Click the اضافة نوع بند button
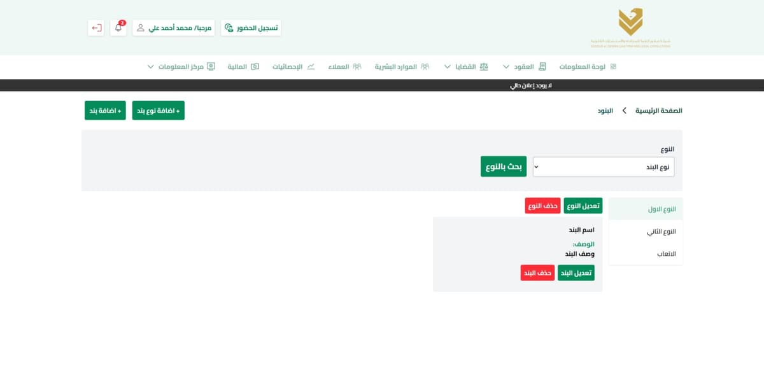 (x=159, y=111)
